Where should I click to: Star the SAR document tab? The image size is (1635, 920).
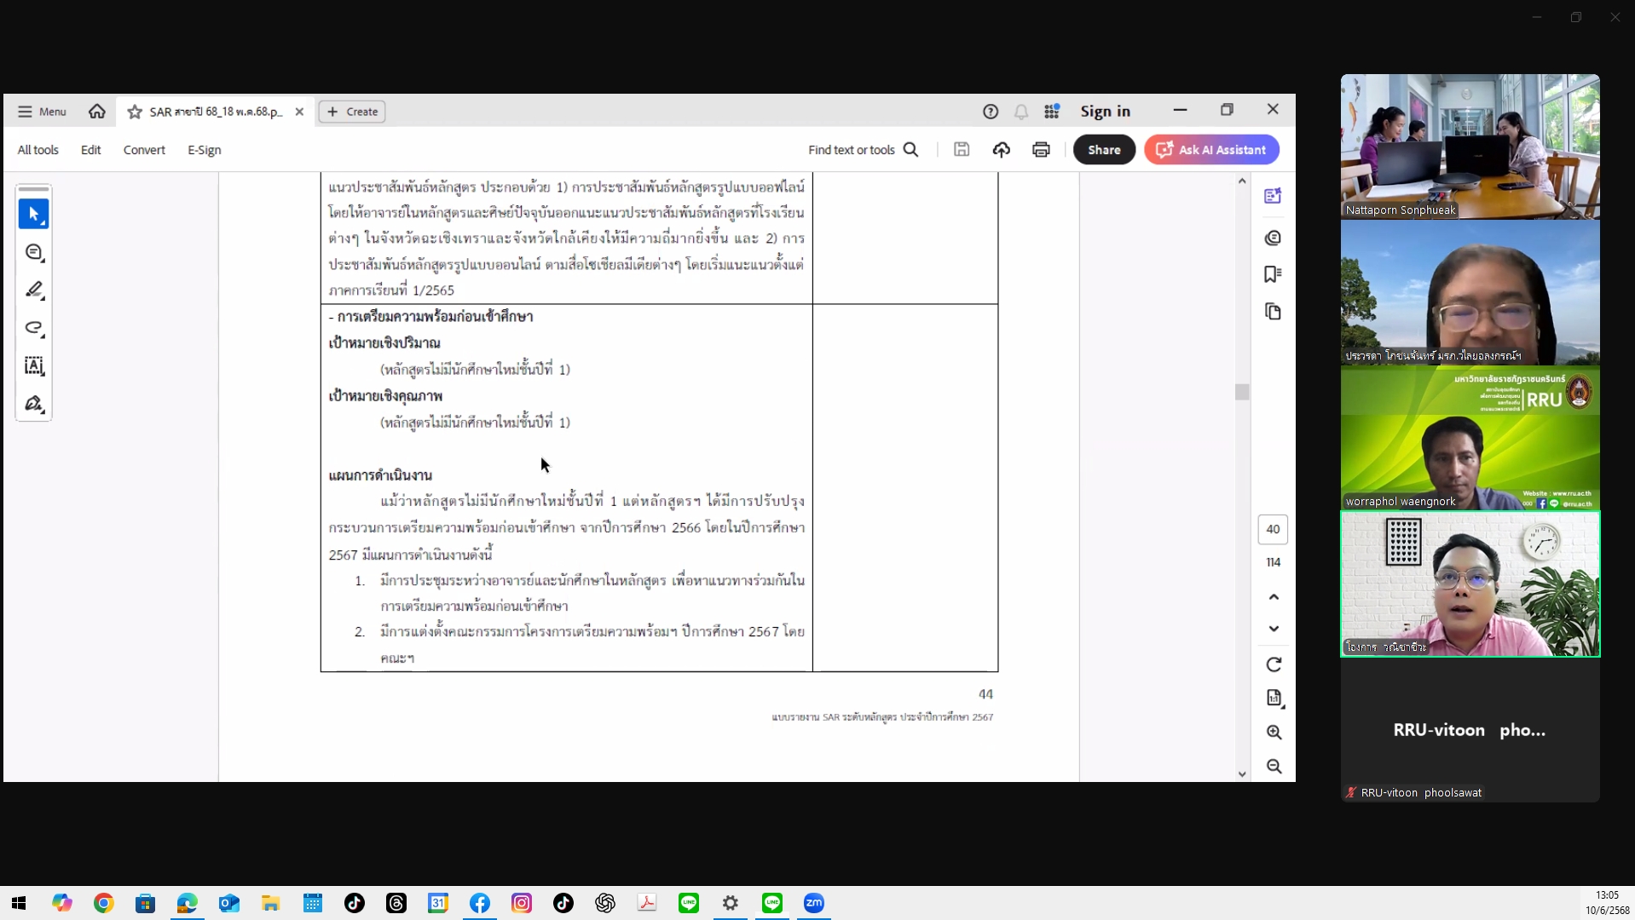pos(135,112)
